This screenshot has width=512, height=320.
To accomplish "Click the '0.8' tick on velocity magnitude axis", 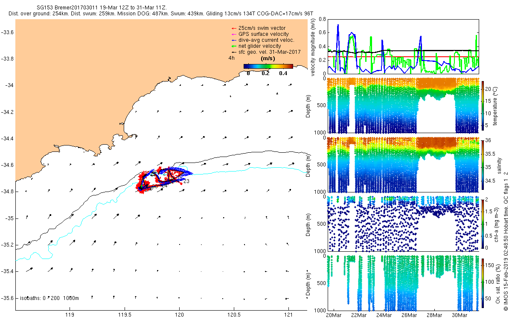I will [x=321, y=19].
